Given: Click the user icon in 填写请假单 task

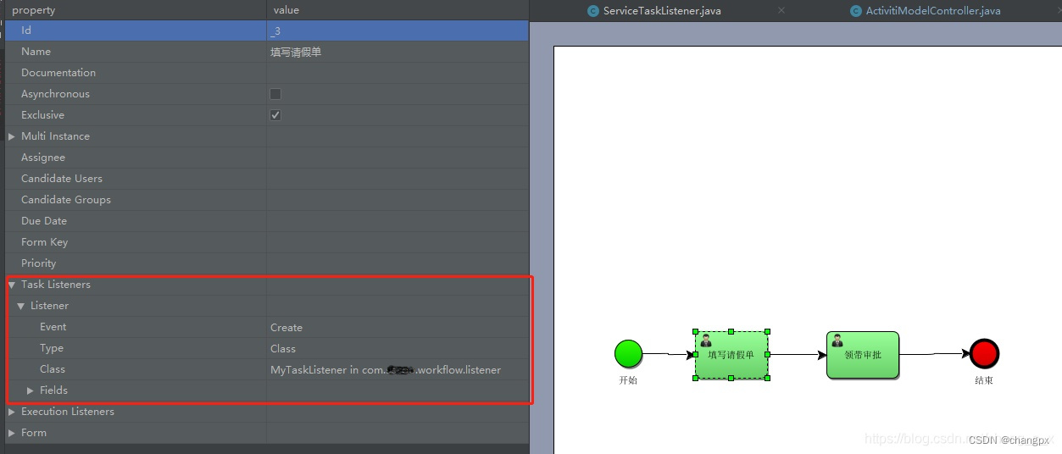Looking at the screenshot, I should pyautogui.click(x=706, y=340).
